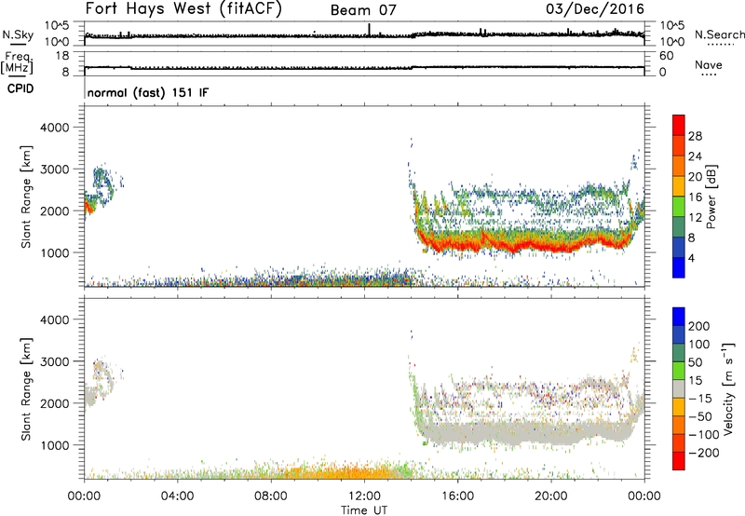This screenshot has width=745, height=516.
Task: Click the noise spike near 12:00 in sky noise plot
Action: click(369, 30)
